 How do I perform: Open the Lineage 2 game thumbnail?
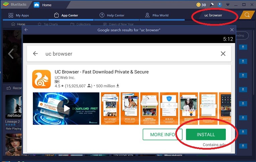[13, 107]
